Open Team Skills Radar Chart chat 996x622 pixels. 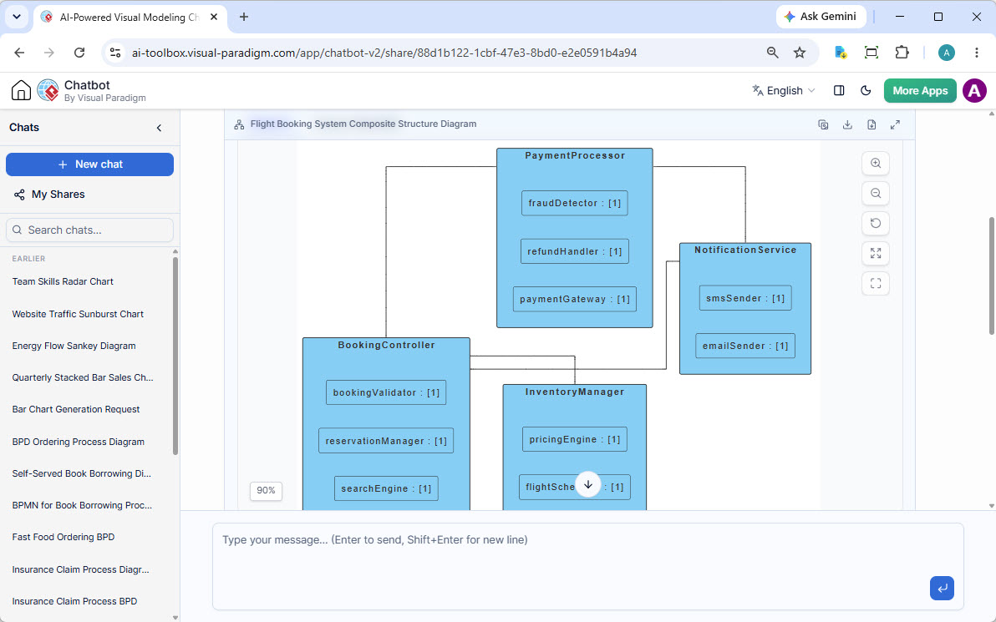tap(63, 281)
